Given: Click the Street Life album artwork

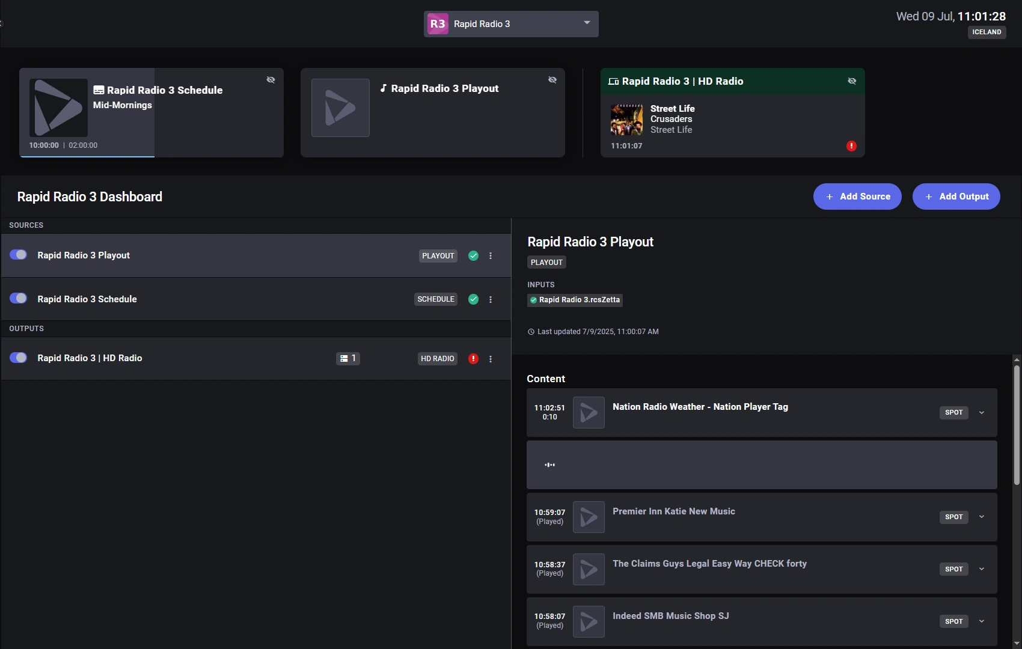Looking at the screenshot, I should click(626, 120).
